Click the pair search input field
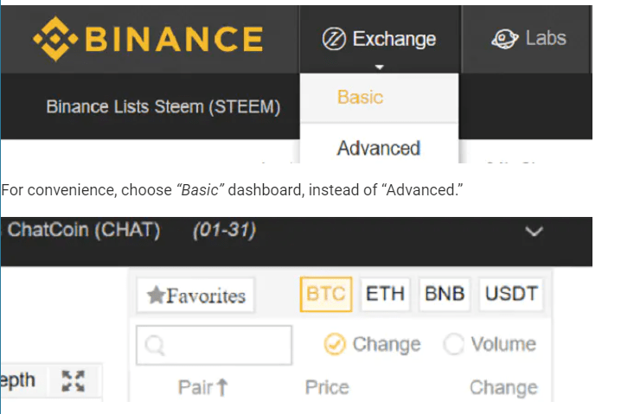This screenshot has height=414, width=621. tap(214, 345)
